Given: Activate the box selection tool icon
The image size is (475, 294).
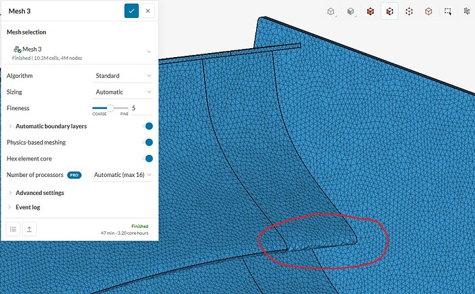Looking at the screenshot, I should click(447, 12).
